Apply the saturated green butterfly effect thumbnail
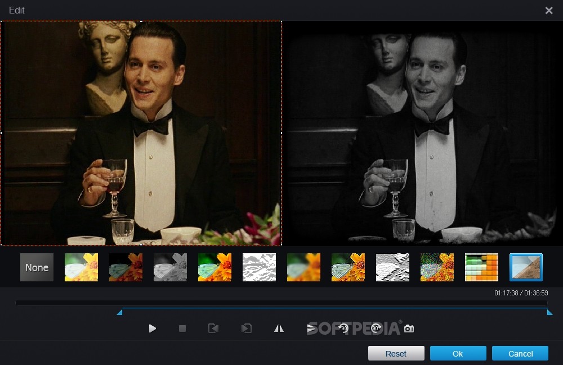563x365 pixels. point(215,267)
